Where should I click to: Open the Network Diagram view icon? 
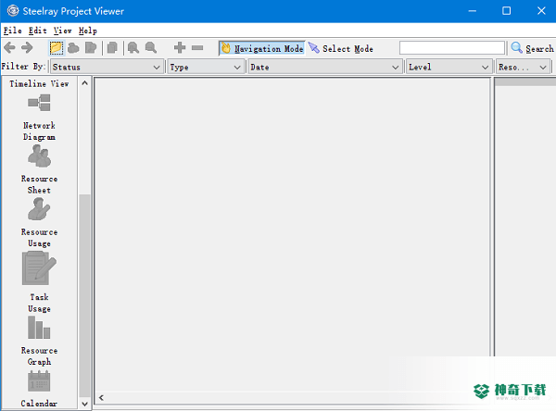(x=39, y=103)
